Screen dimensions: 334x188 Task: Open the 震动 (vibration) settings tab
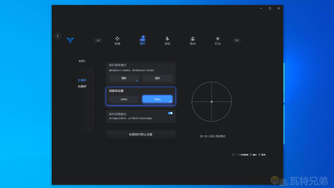193,41
